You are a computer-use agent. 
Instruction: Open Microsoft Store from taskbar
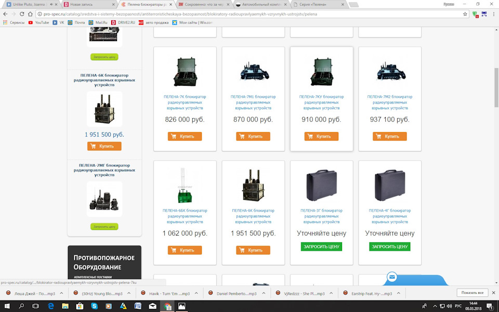pos(80,306)
